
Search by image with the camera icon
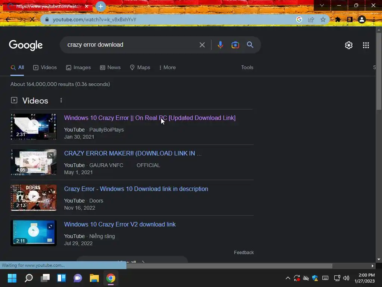tap(235, 45)
